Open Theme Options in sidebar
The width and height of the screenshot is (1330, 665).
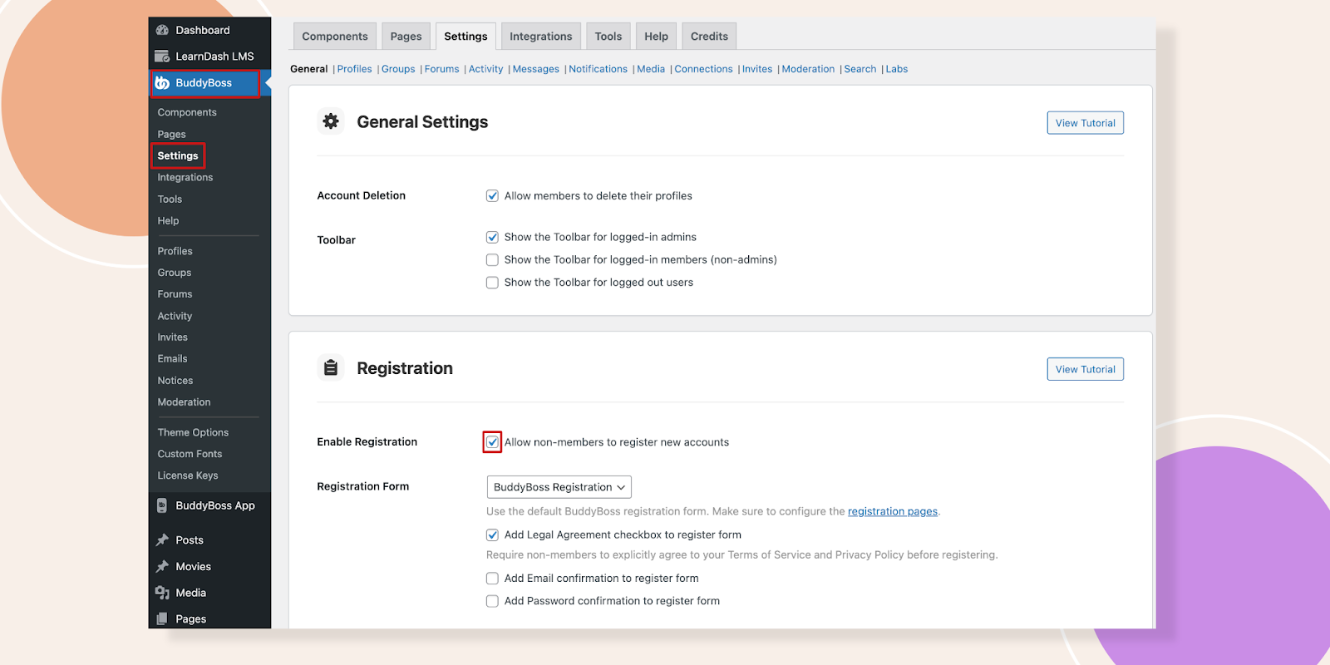(x=193, y=432)
